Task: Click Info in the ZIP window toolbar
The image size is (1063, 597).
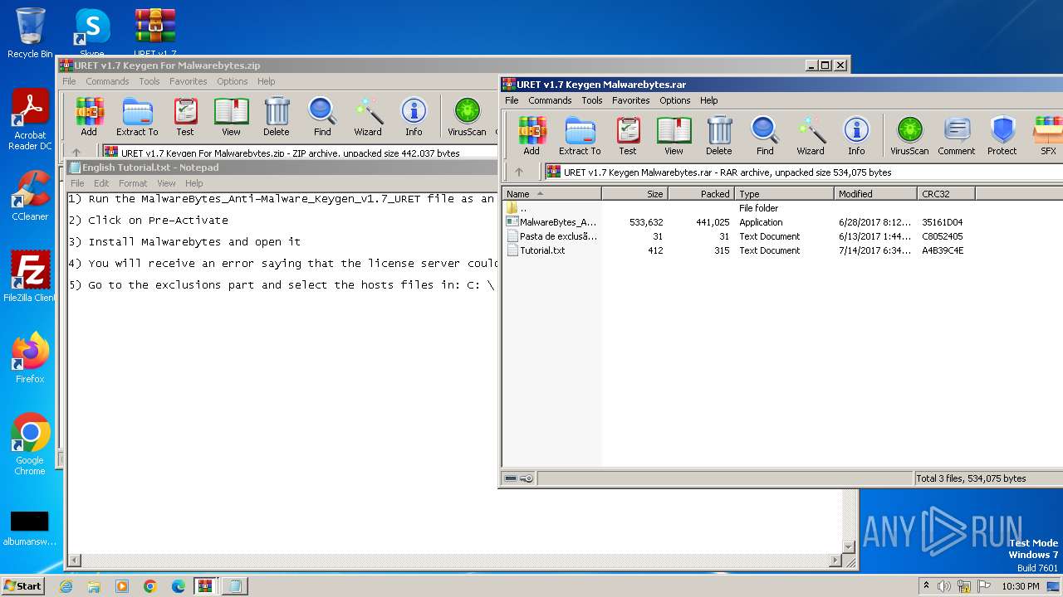Action: click(x=414, y=117)
